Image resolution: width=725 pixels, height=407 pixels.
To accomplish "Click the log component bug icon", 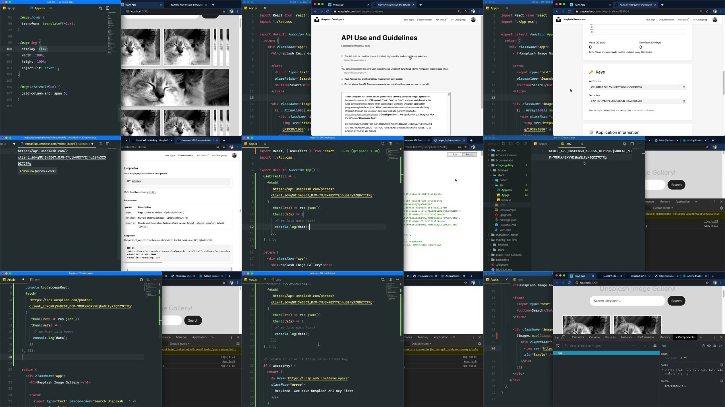I will tap(715, 346).
